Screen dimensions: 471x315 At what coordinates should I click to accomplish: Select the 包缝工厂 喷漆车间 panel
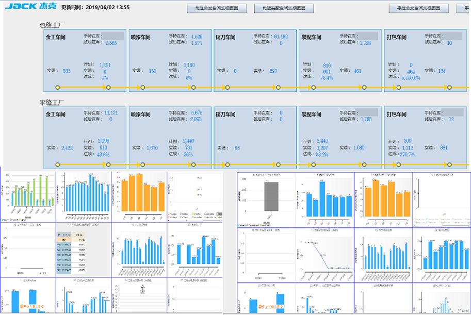[170, 57]
